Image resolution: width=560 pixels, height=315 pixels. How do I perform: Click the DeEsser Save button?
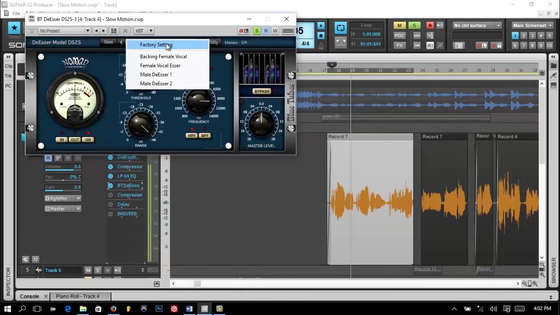[x=108, y=42]
